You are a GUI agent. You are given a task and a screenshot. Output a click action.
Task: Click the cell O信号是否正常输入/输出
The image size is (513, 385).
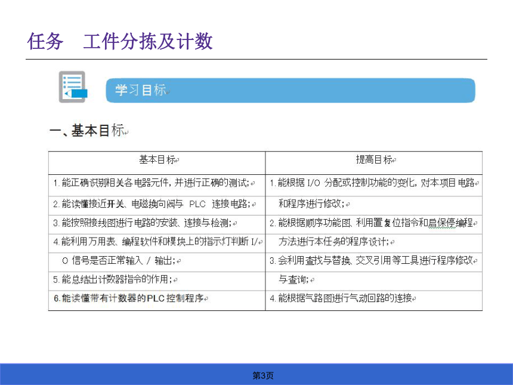157,262
